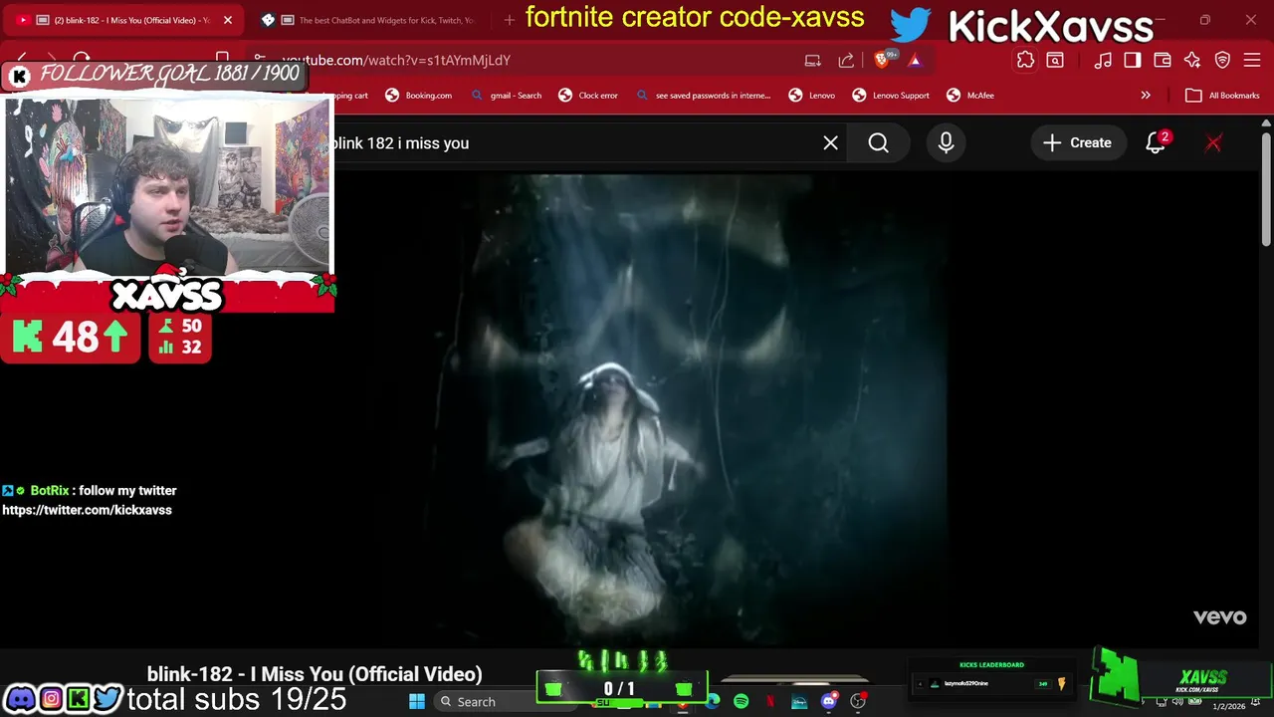Click the vevo logo on the video

(1219, 617)
